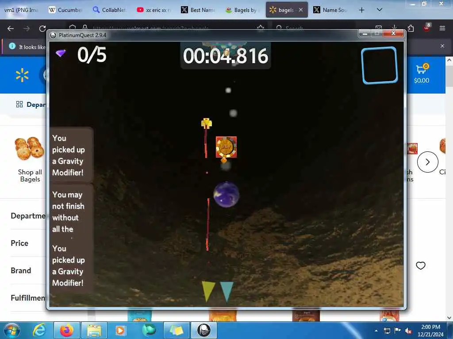453x339 pixels.
Task: Open the Bagels by tab
Action: pos(242,10)
